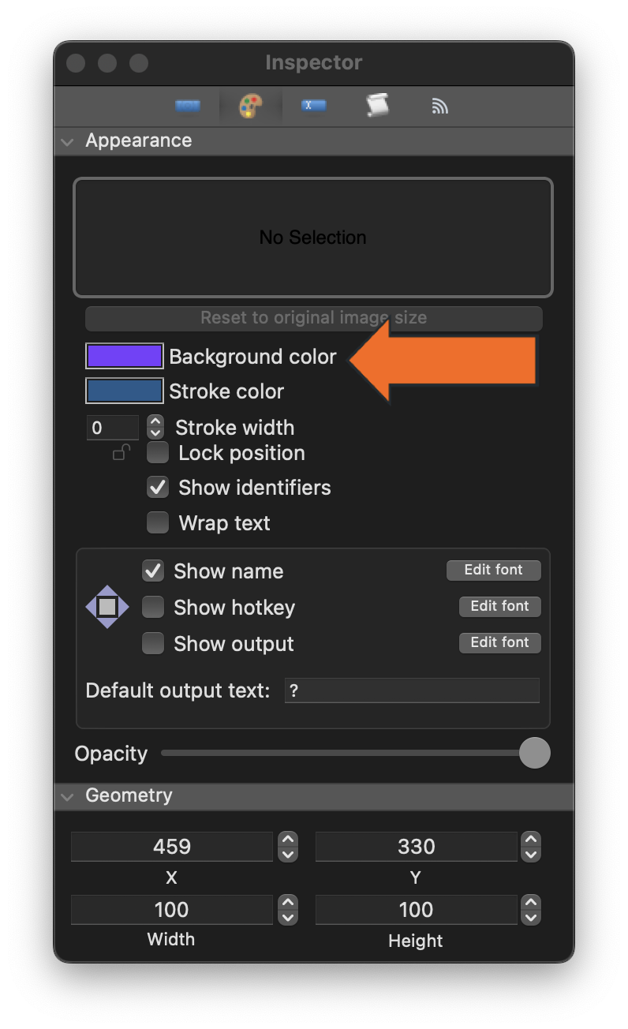
Task: Enable the Show hotkey checkbox
Action: click(153, 607)
